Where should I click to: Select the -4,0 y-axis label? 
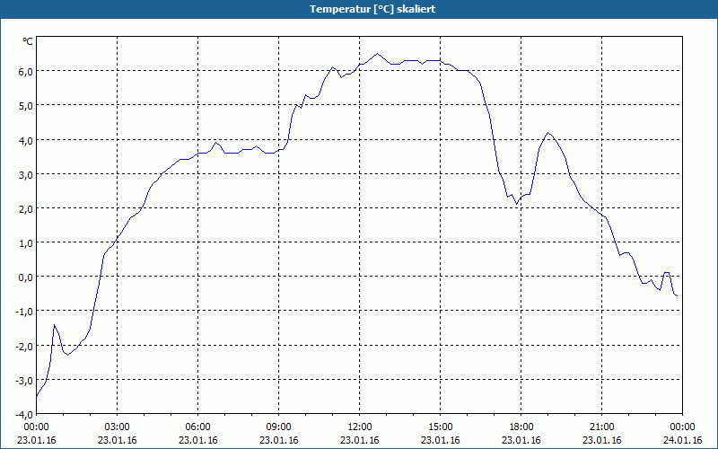tap(24, 415)
